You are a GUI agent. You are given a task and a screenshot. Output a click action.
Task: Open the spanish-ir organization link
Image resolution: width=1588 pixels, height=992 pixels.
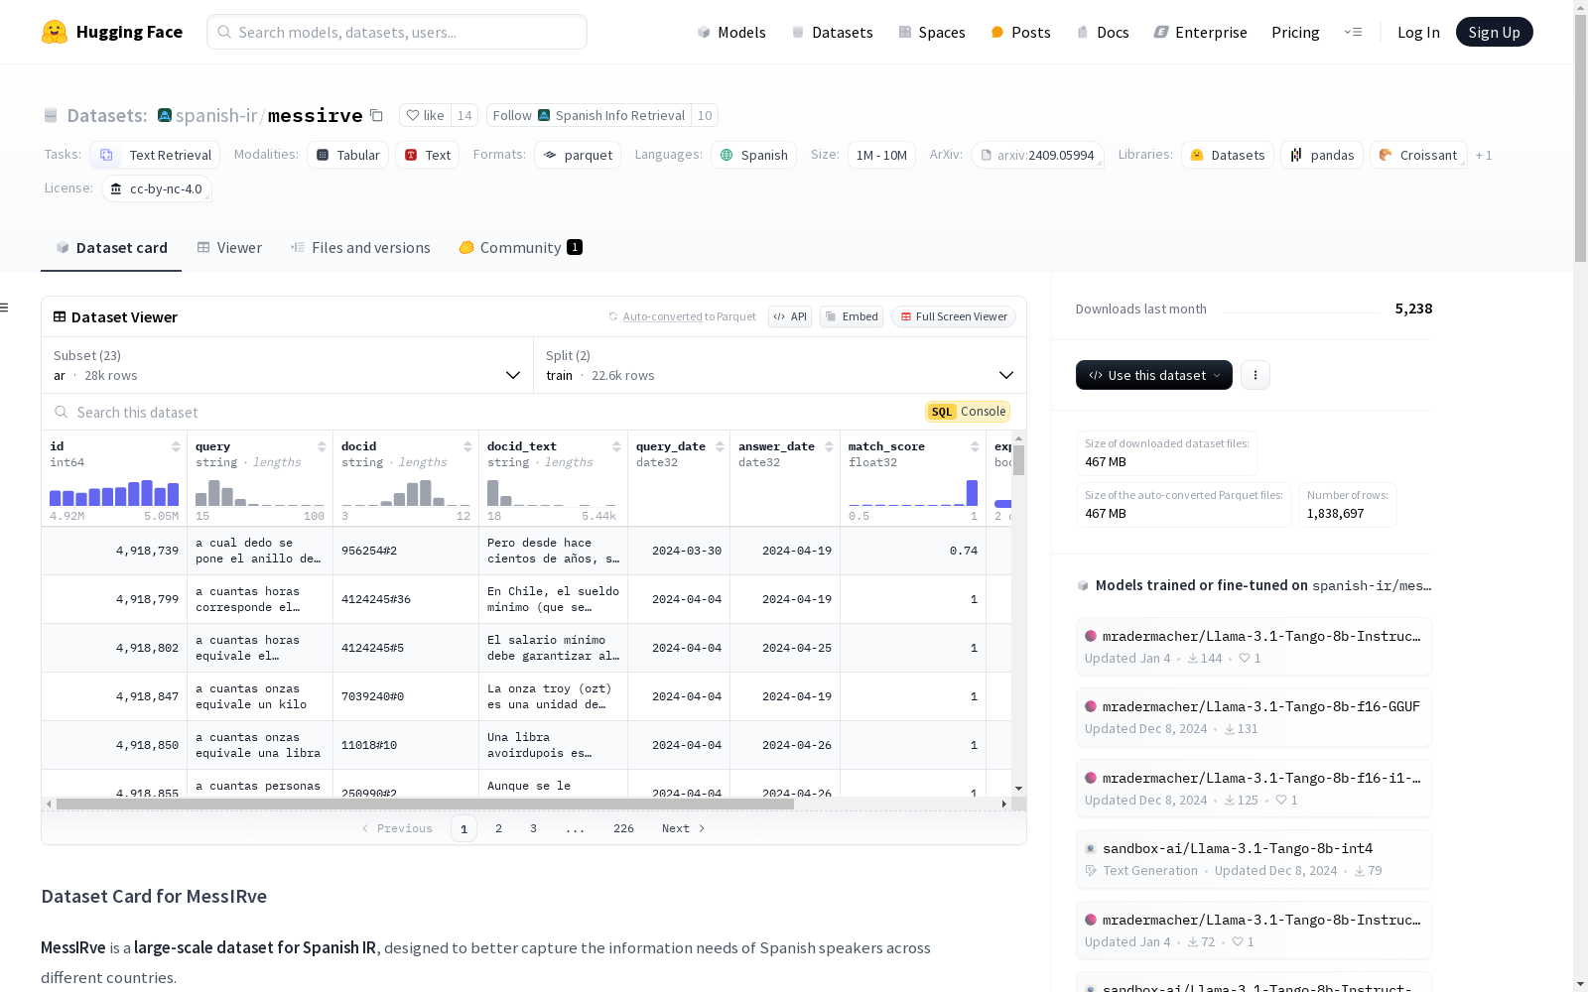coord(216,115)
